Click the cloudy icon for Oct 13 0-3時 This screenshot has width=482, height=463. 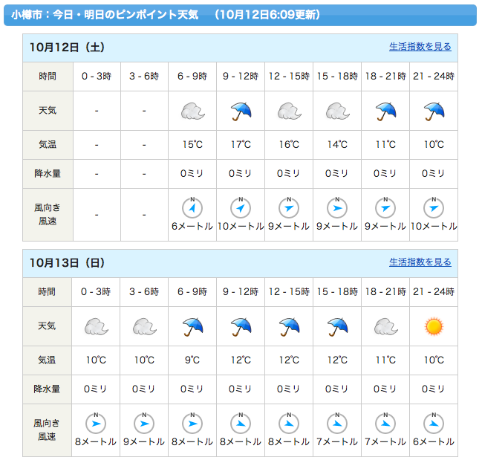coord(96,326)
